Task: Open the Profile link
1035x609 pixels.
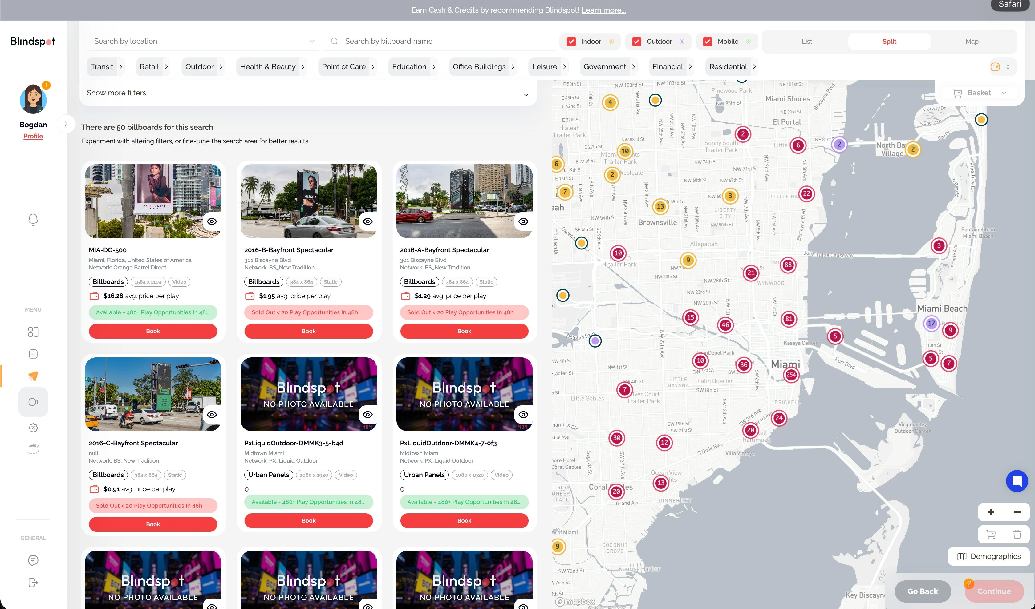Action: point(33,136)
